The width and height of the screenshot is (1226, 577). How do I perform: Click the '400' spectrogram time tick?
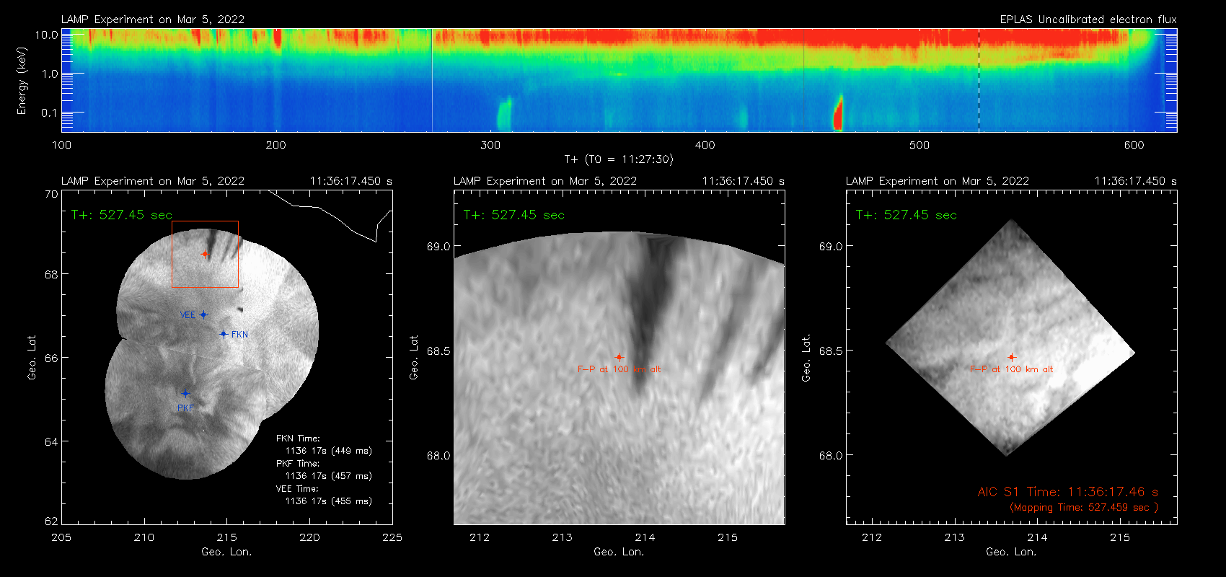pos(705,145)
